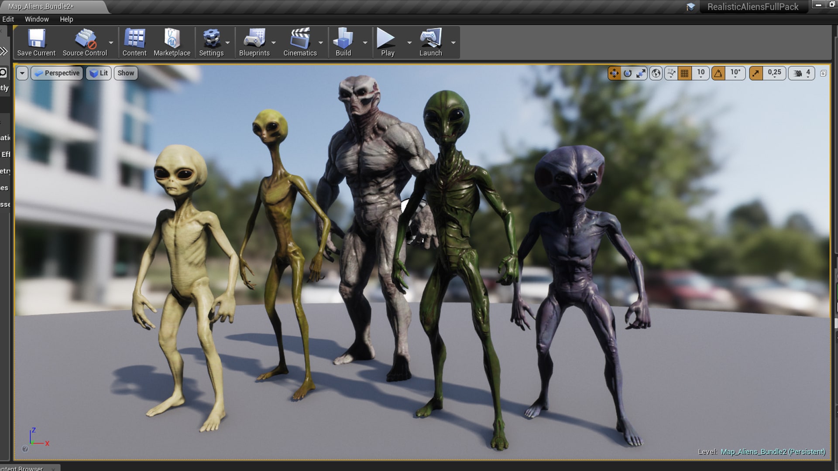Open the Show flags button
The height and width of the screenshot is (471, 838).
[126, 73]
